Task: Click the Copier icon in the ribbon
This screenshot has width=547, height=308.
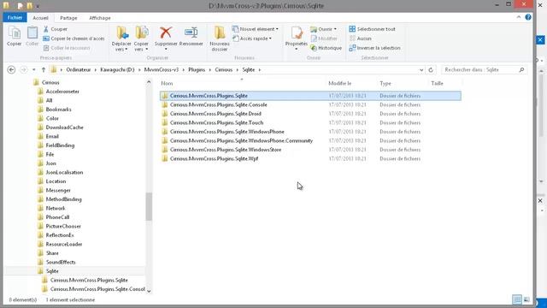Action: tap(15, 33)
